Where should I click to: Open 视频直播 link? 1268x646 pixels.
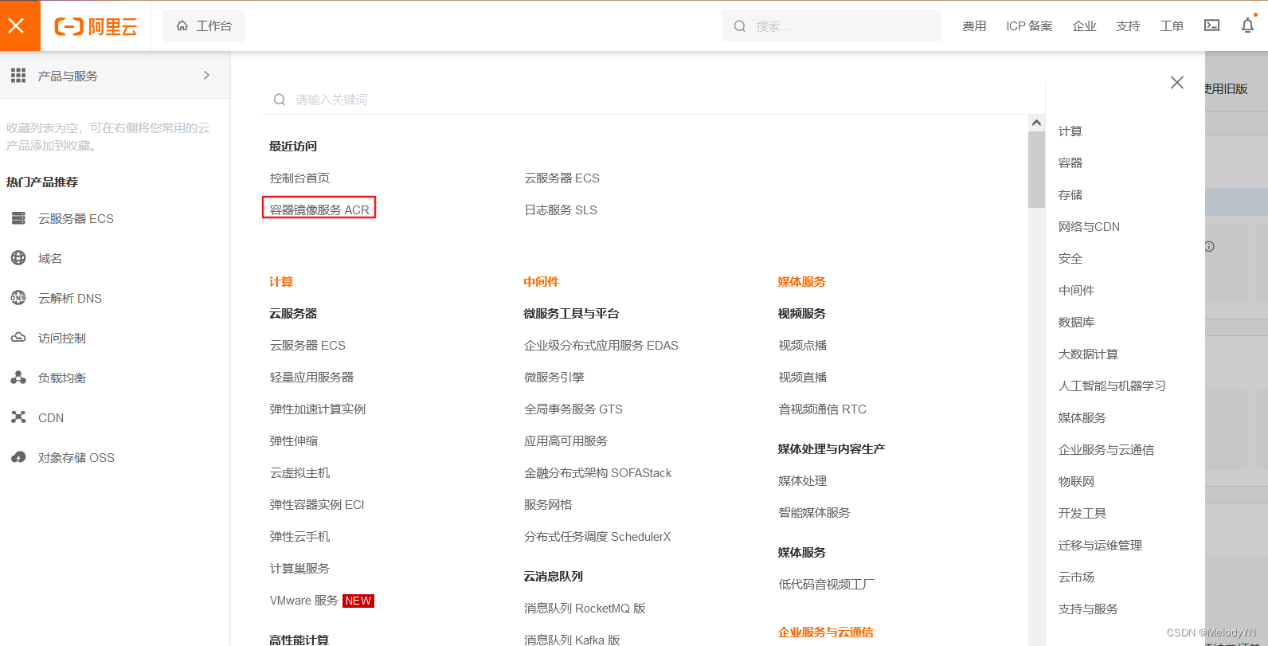click(x=802, y=377)
